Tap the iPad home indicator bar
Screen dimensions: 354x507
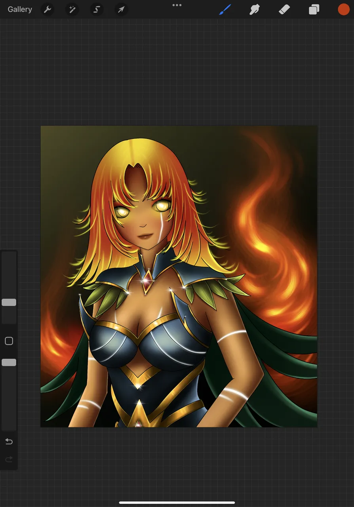tap(177, 503)
